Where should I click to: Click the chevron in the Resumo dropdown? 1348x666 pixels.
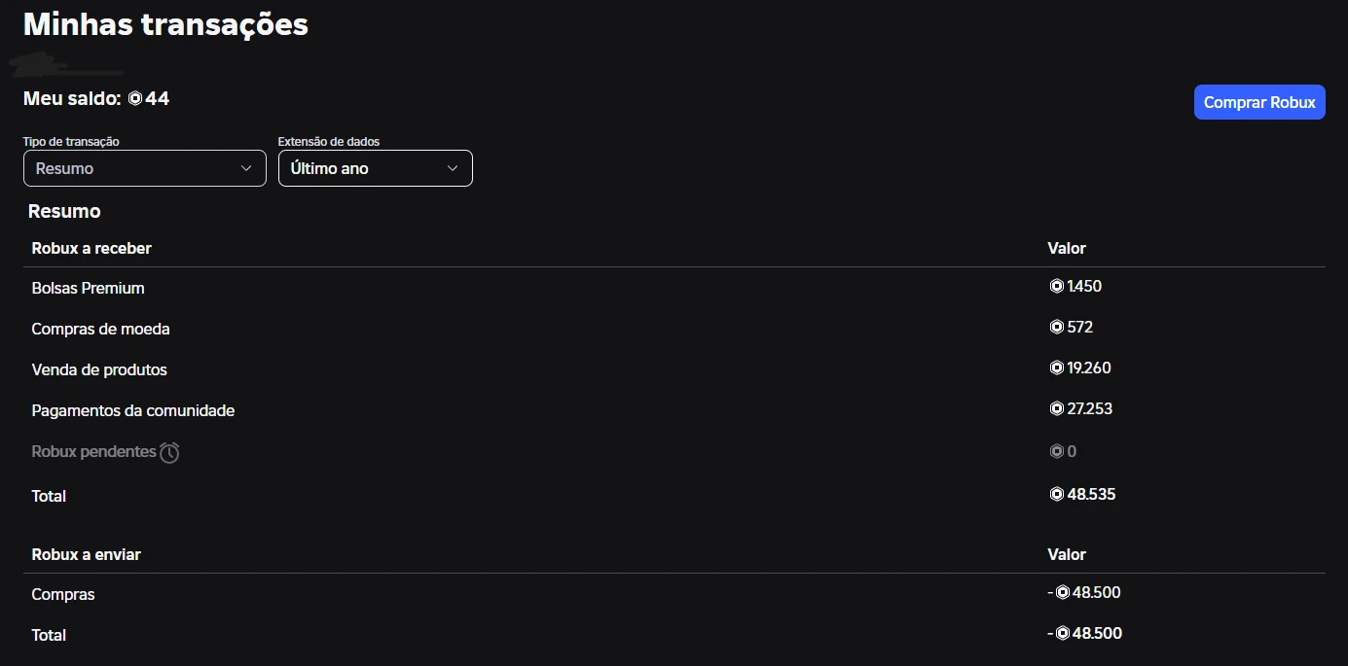pyautogui.click(x=245, y=168)
